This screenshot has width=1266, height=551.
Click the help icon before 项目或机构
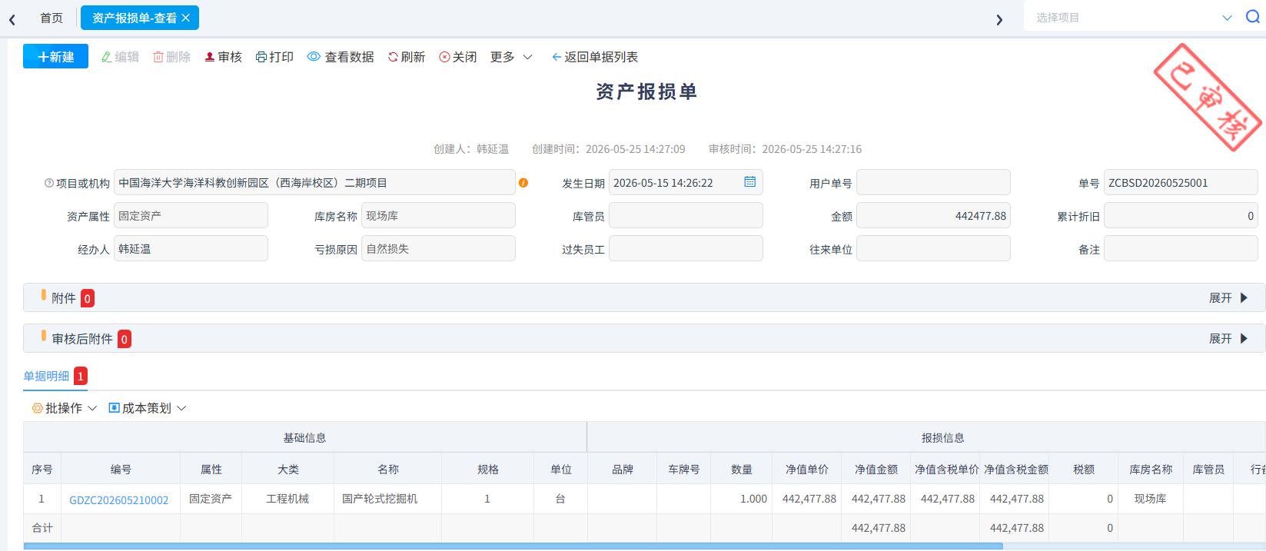pyautogui.click(x=49, y=183)
